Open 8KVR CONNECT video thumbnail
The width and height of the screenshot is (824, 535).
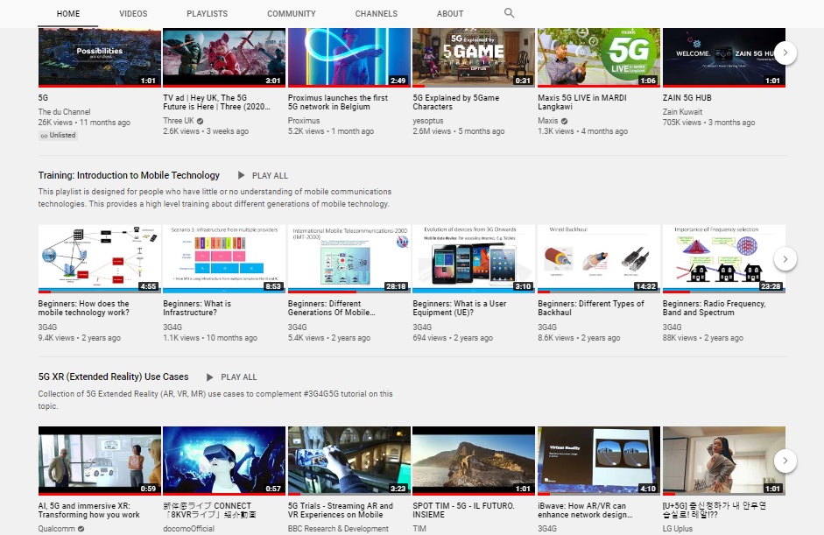pos(224,461)
